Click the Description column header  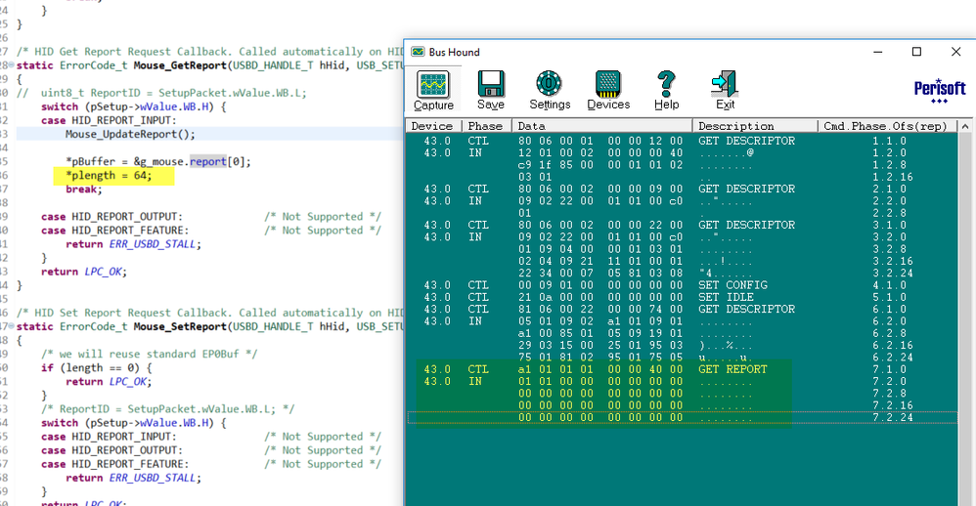pos(754,126)
